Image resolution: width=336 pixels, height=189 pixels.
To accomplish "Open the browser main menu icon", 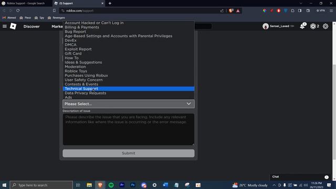I will (331, 10).
